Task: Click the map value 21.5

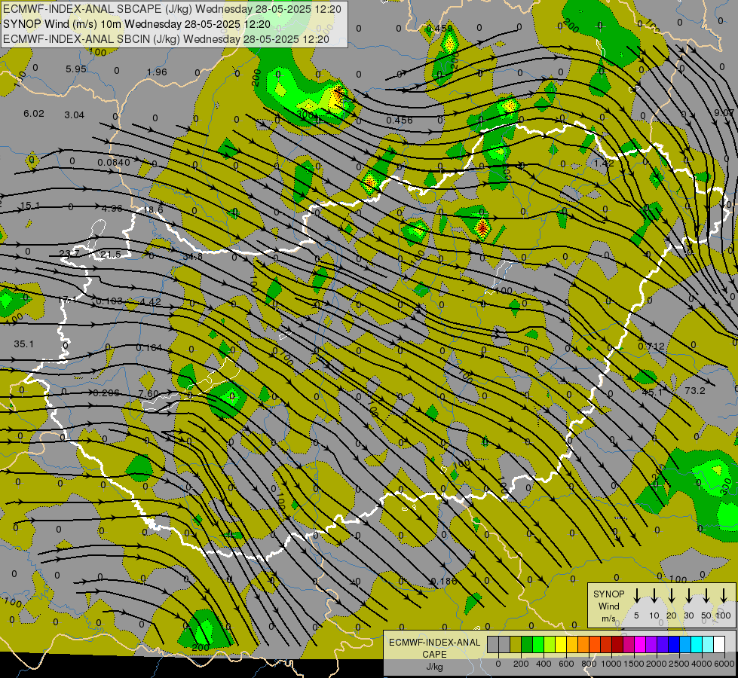Action: point(111,255)
